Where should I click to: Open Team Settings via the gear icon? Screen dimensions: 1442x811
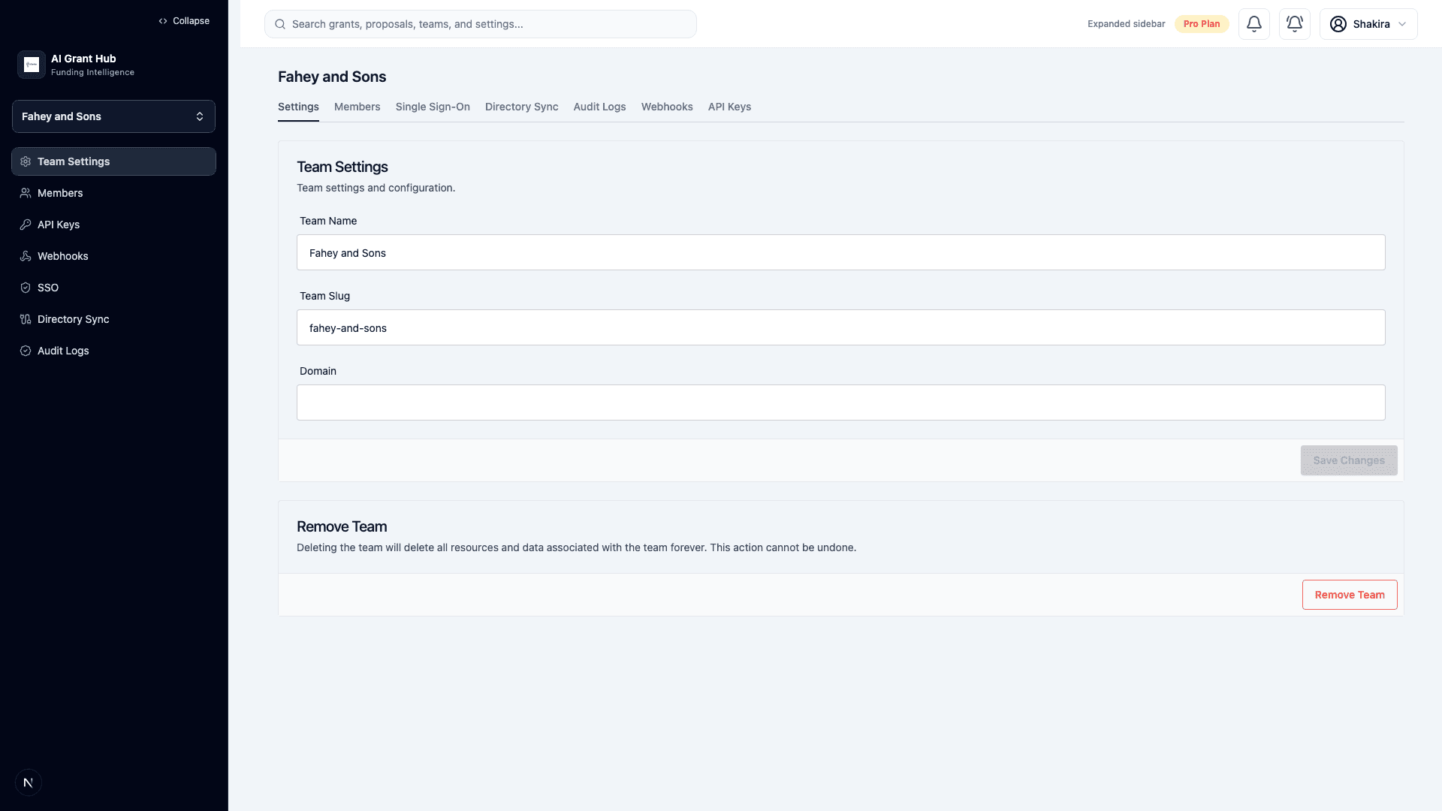[x=26, y=161]
